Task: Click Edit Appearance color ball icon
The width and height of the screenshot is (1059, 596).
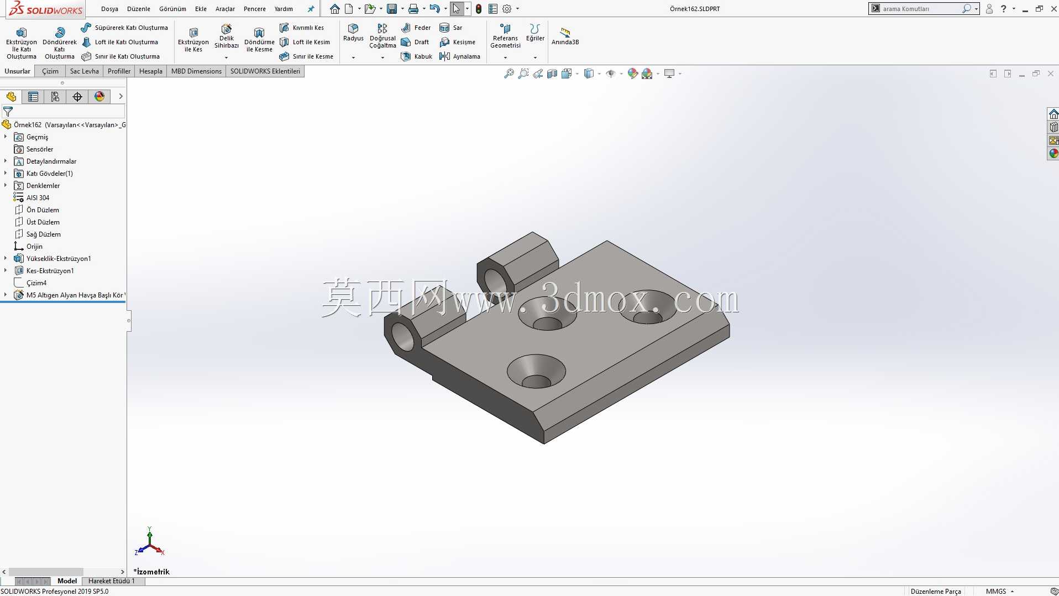Action: tap(633, 74)
